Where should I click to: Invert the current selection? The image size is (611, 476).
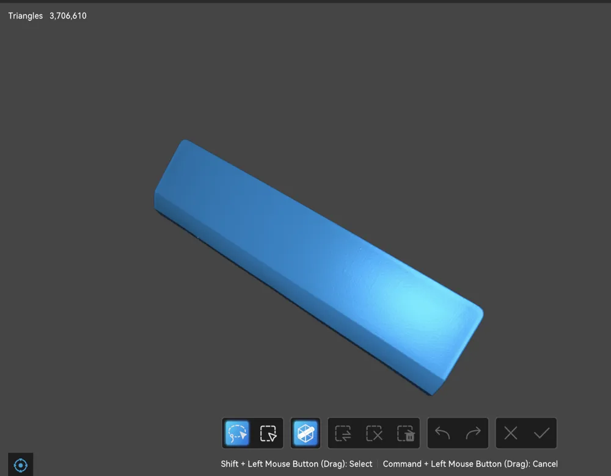pos(343,433)
